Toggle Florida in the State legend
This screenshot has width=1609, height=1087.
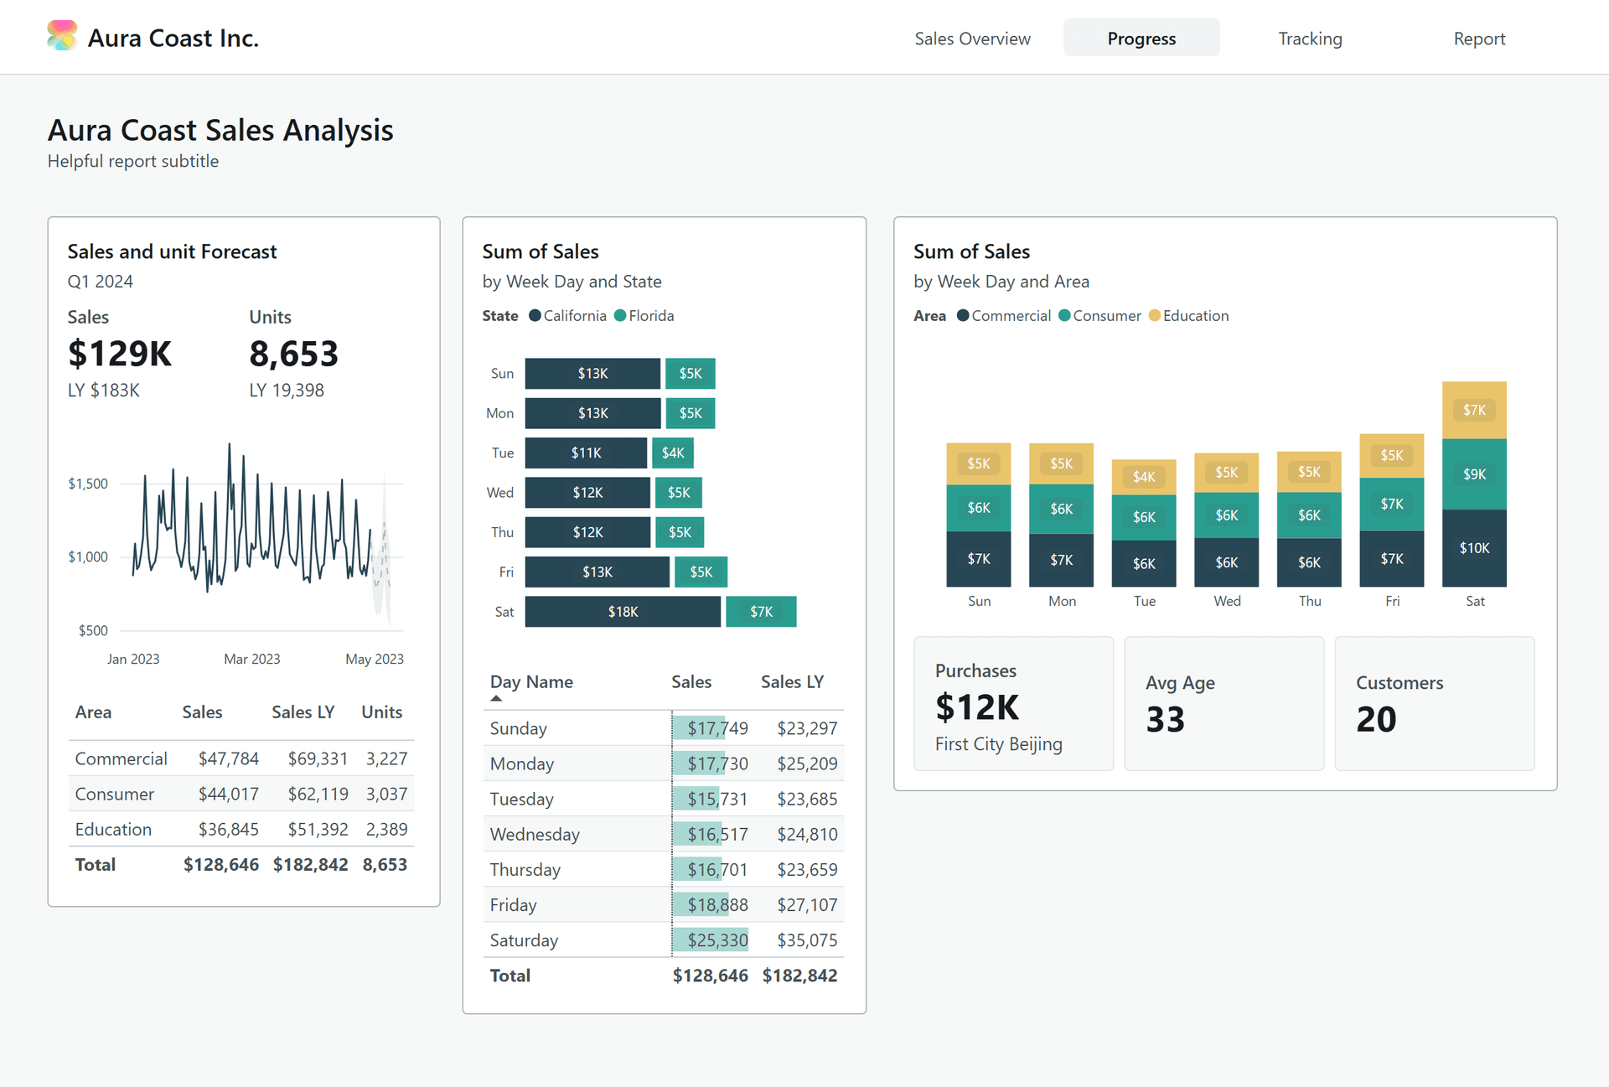(x=621, y=315)
